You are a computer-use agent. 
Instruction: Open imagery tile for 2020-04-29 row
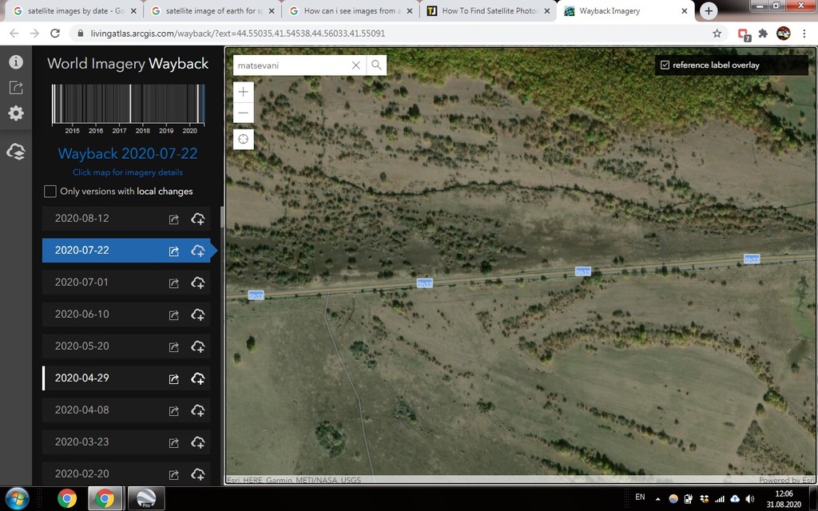(173, 379)
